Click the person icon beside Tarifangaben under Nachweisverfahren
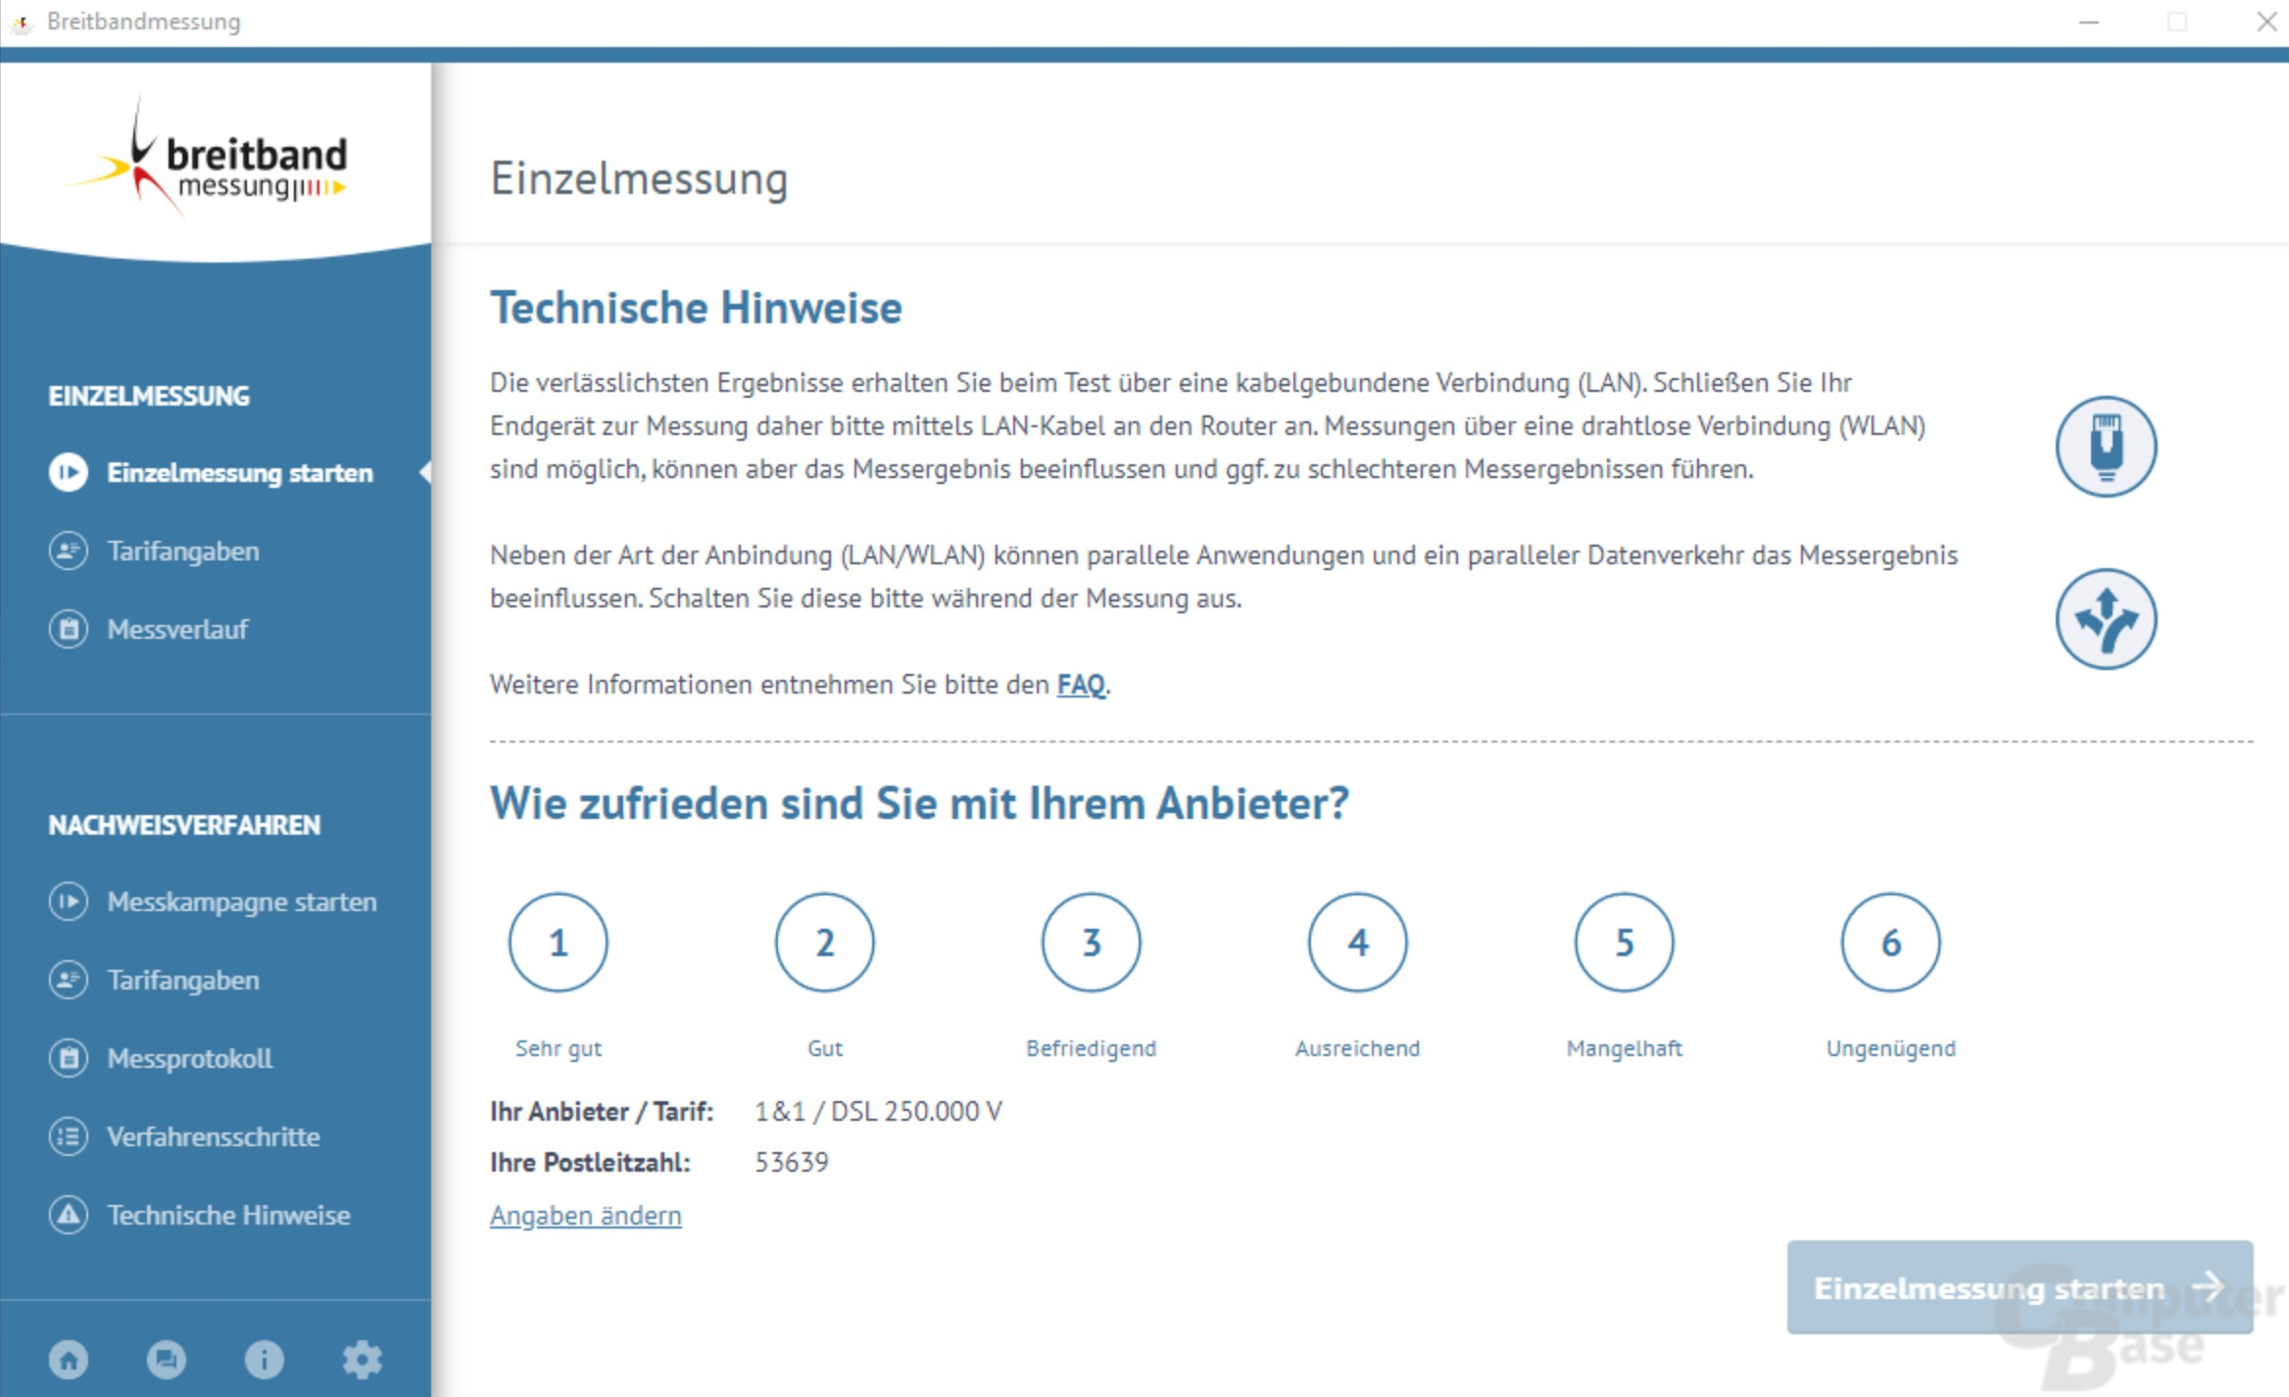Screen dimensions: 2289x1397 (x=69, y=980)
